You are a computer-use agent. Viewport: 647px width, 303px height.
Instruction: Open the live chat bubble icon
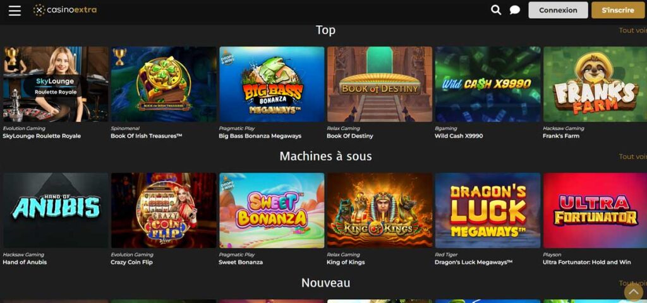(514, 10)
